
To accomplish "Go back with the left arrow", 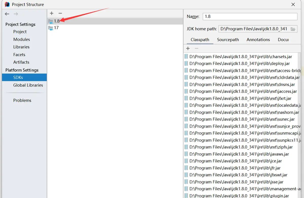I will coord(7,14).
